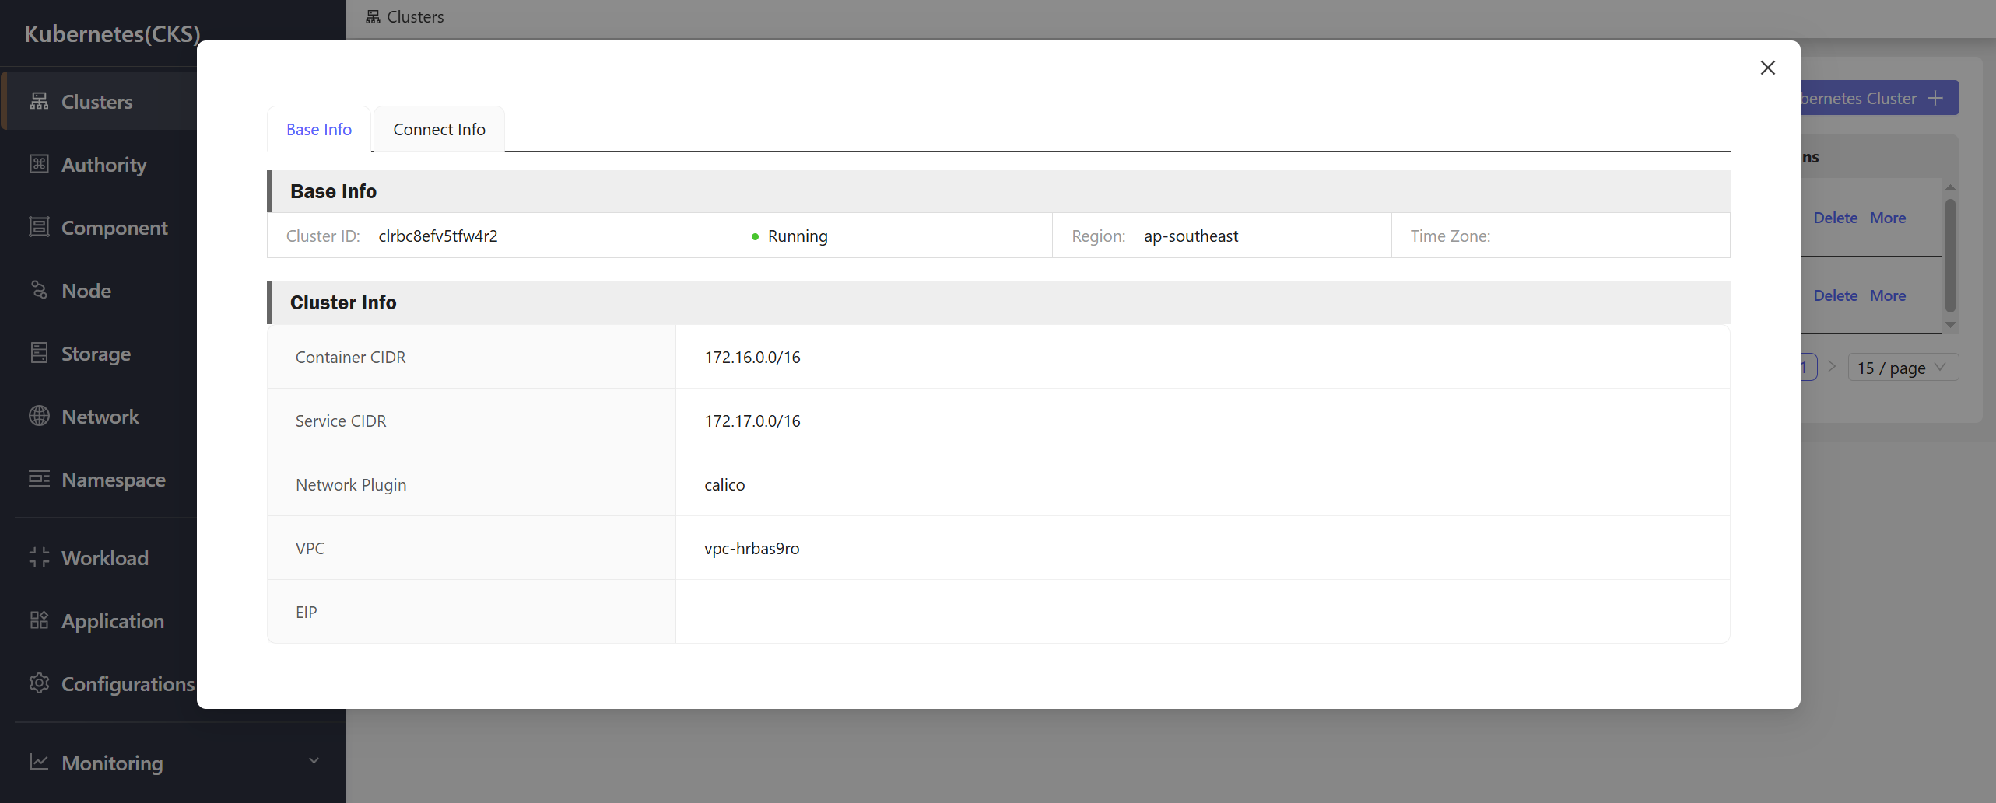Click More in the first table row
The width and height of the screenshot is (1996, 803).
(1888, 218)
